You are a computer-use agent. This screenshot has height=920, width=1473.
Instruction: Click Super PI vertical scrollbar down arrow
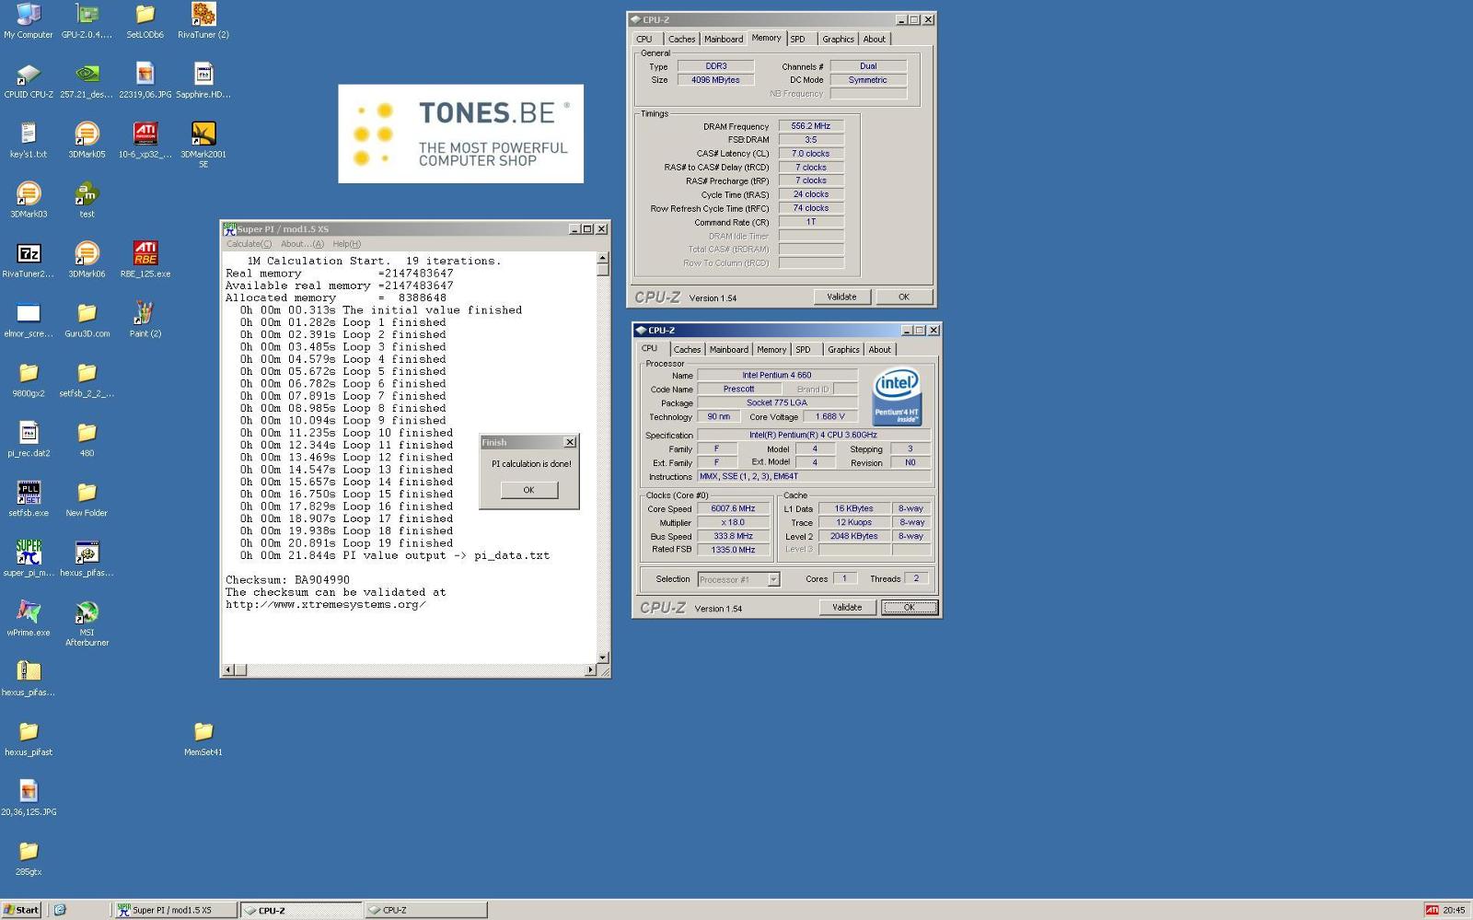tap(603, 657)
